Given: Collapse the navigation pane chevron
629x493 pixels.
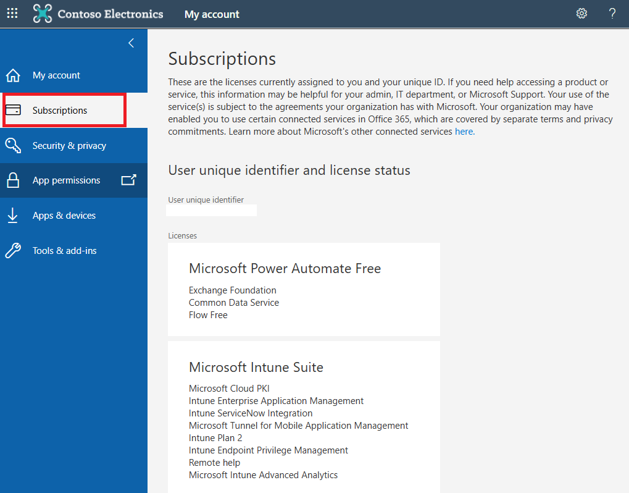Looking at the screenshot, I should 131,43.
